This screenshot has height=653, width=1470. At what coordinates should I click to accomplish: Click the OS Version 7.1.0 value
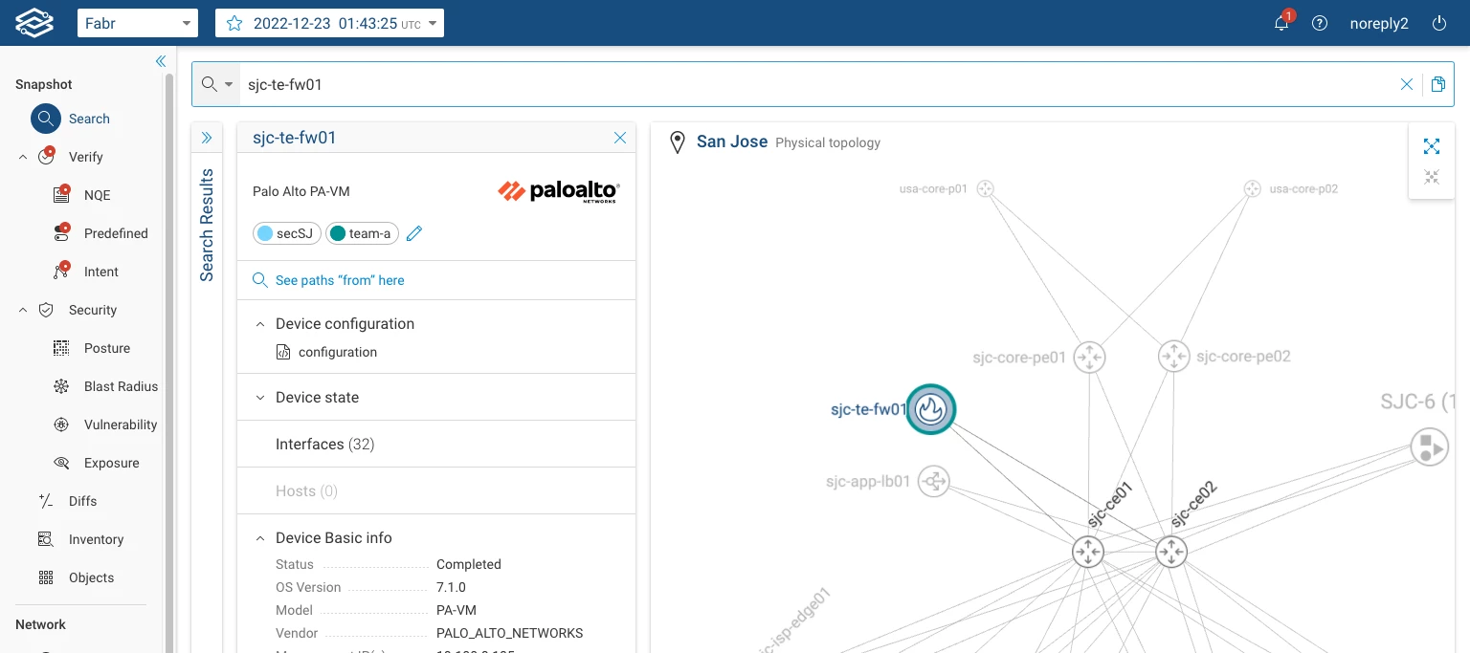(451, 587)
